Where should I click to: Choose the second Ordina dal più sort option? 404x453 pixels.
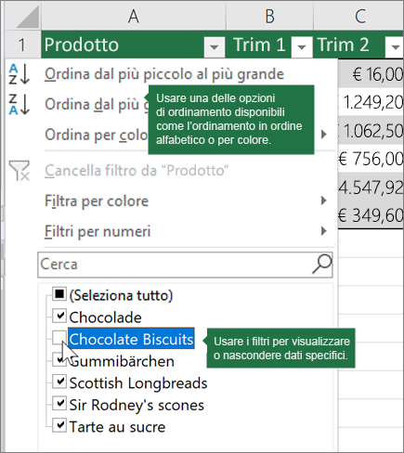tap(97, 105)
